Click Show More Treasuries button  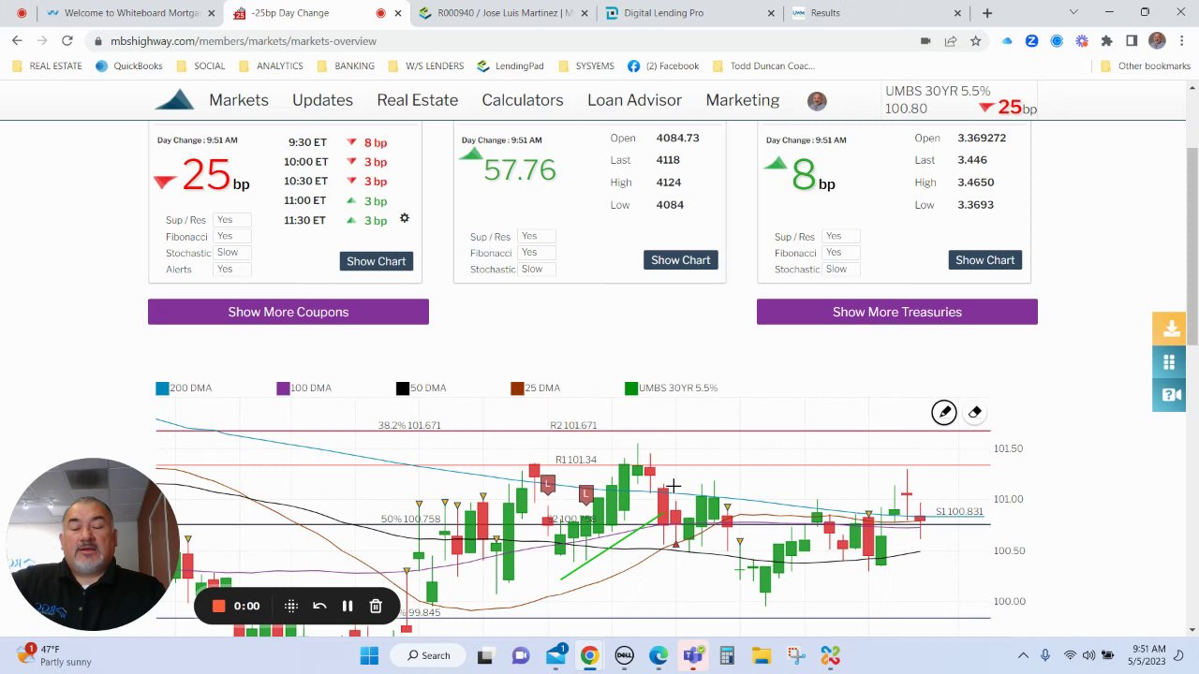tap(897, 312)
